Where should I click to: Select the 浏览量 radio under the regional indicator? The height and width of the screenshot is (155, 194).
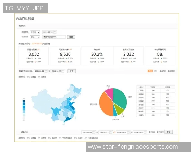coord(28,77)
